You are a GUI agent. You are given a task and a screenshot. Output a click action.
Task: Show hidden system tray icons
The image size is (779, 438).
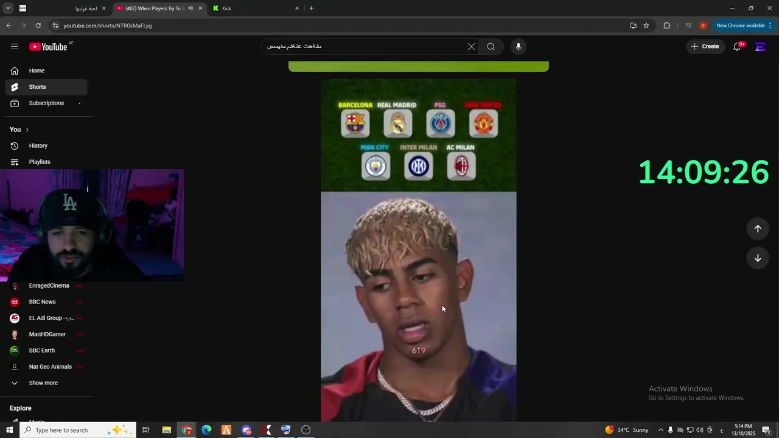[660, 430]
